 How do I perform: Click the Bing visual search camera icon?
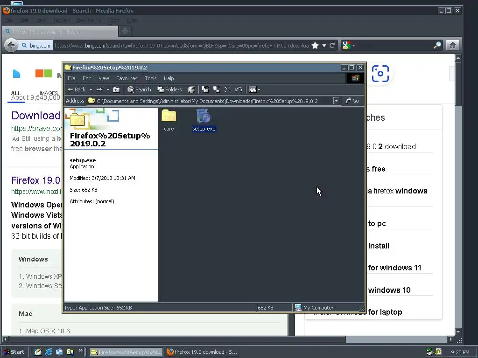coord(380,73)
